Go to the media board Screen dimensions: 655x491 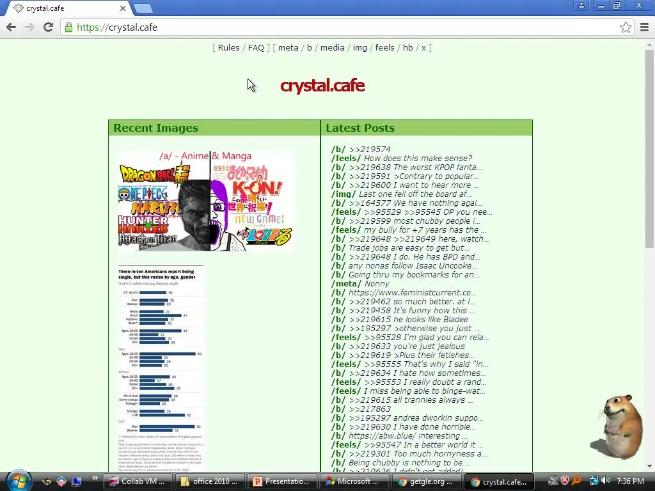(x=333, y=47)
